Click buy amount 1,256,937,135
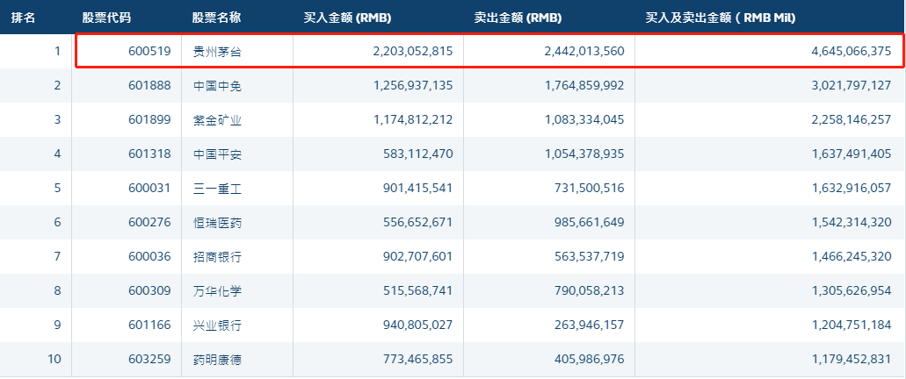The height and width of the screenshot is (379, 906). coord(413,85)
